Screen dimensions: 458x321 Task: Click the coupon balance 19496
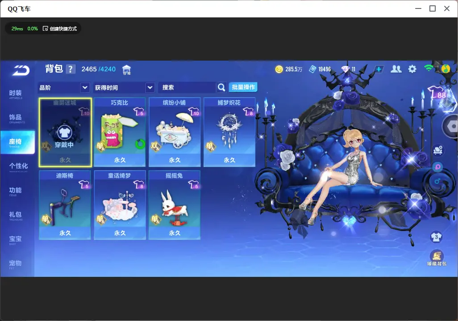tap(325, 69)
